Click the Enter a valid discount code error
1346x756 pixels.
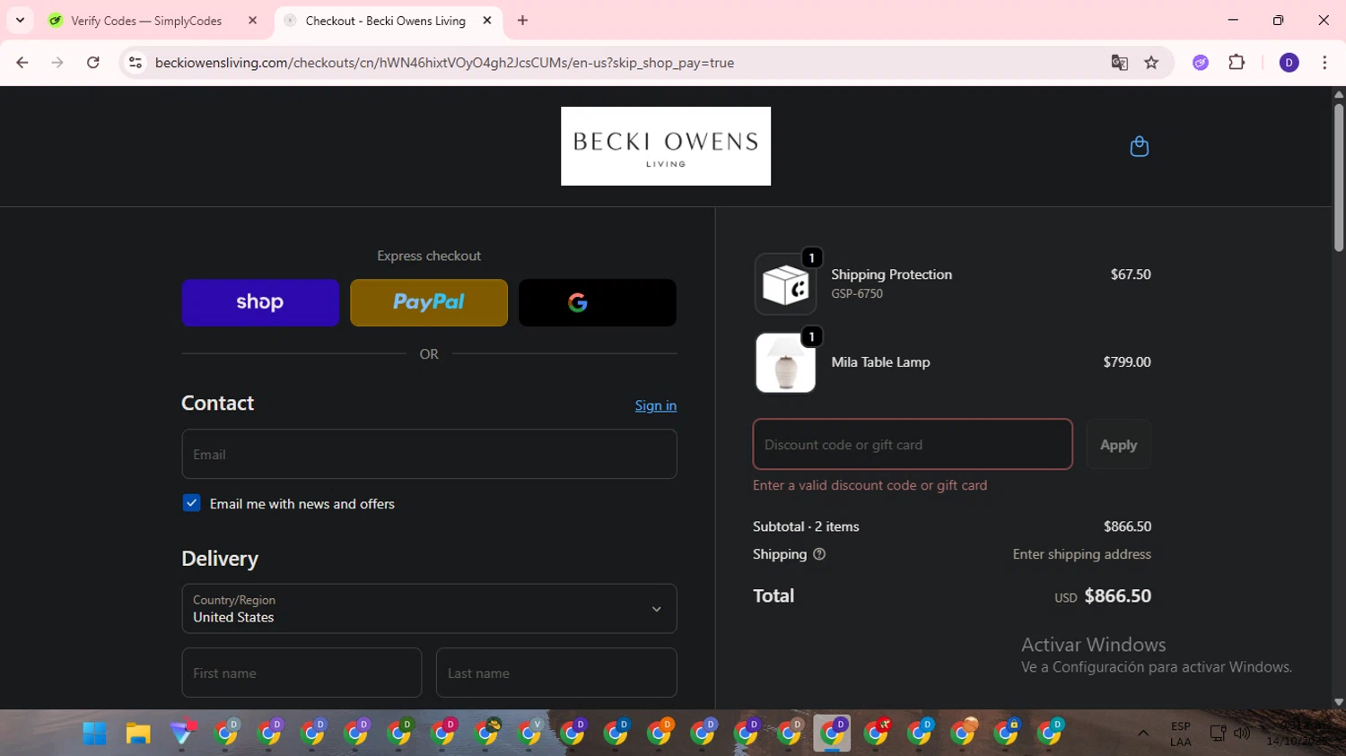pyautogui.click(x=870, y=485)
